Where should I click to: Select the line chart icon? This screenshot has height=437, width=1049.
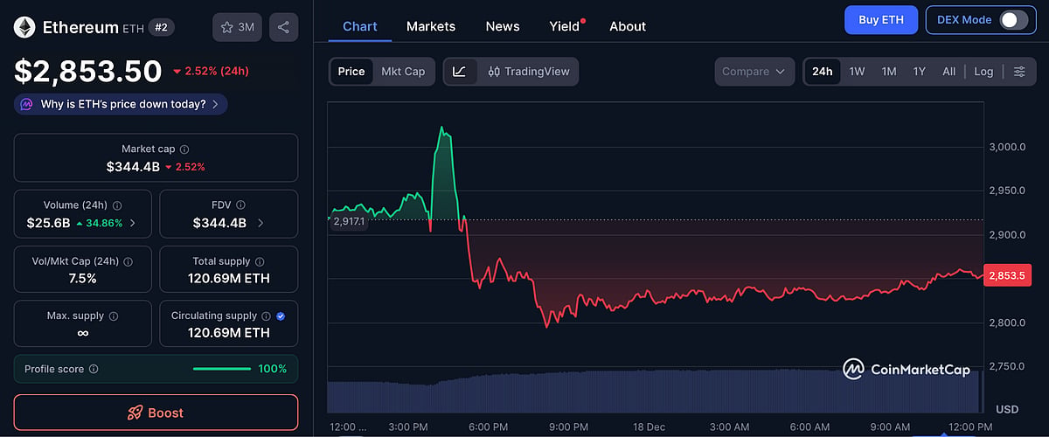pyautogui.click(x=461, y=72)
